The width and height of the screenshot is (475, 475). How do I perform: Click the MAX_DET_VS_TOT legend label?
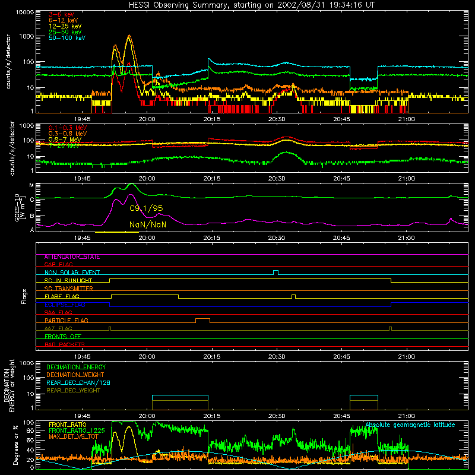[x=73, y=436]
